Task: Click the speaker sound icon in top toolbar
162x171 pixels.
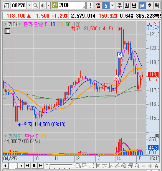Action: pos(43,5)
